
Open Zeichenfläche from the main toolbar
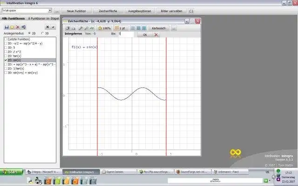(108, 11)
